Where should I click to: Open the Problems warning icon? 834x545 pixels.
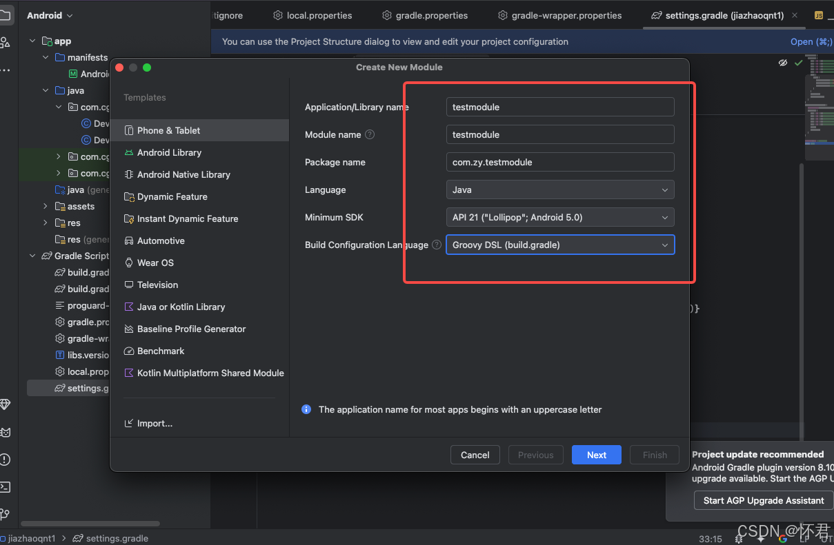point(5,460)
